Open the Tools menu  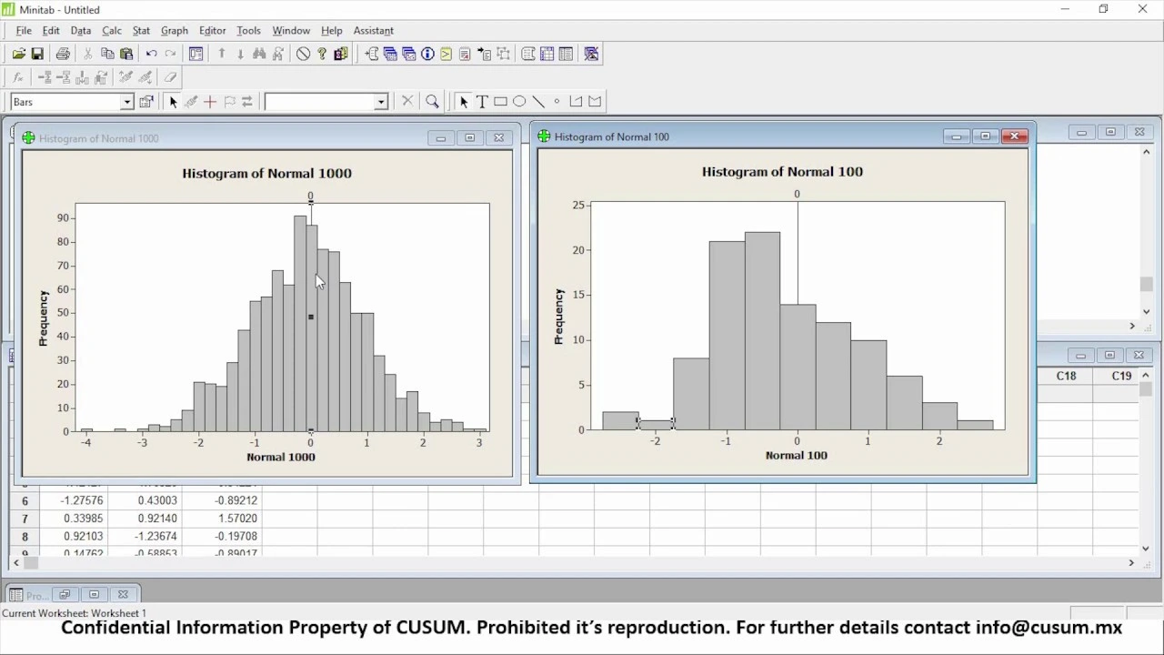248,30
